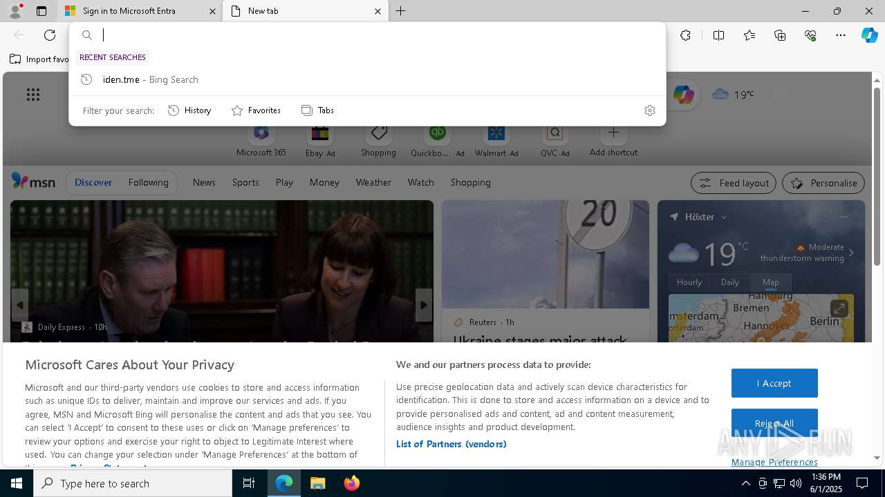Switch to the Discover feed
The width and height of the screenshot is (885, 497).
tap(93, 182)
